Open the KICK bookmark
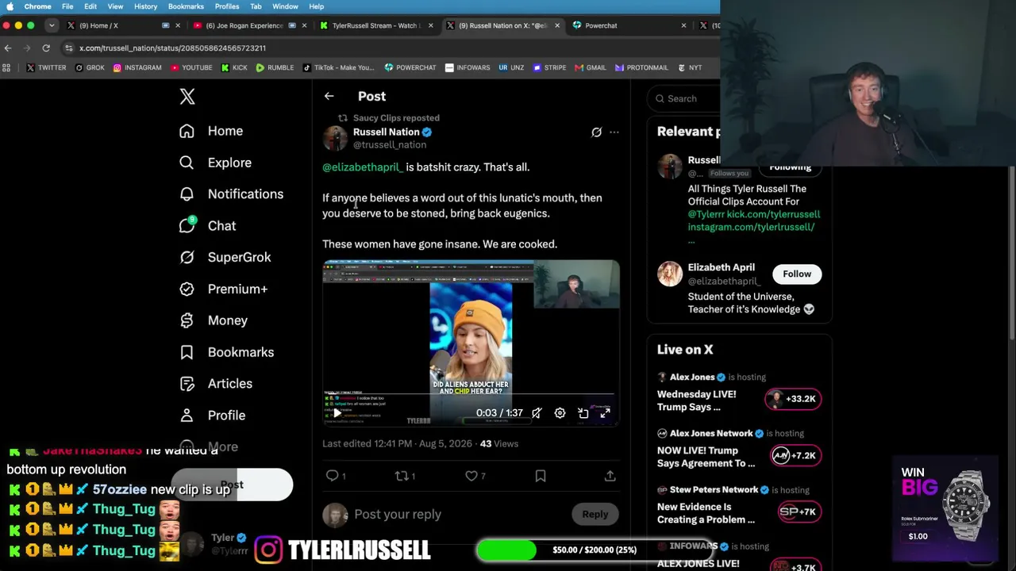The width and height of the screenshot is (1016, 571). tap(234, 68)
